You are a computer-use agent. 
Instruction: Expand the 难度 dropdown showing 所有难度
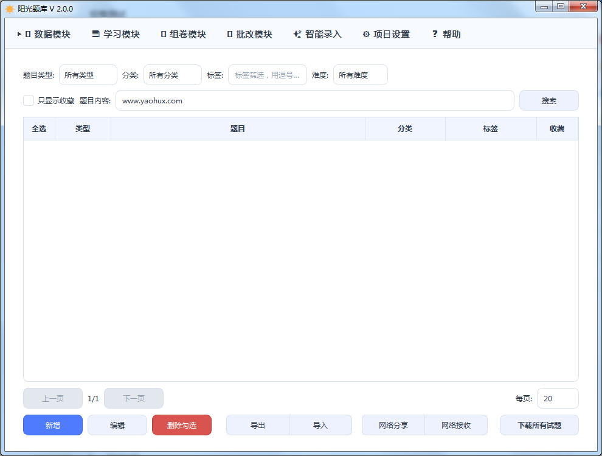pos(360,75)
